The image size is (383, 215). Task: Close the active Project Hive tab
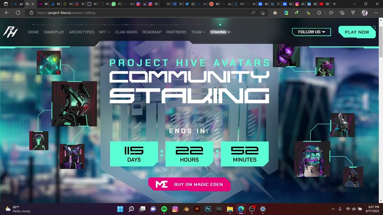pos(33,4)
